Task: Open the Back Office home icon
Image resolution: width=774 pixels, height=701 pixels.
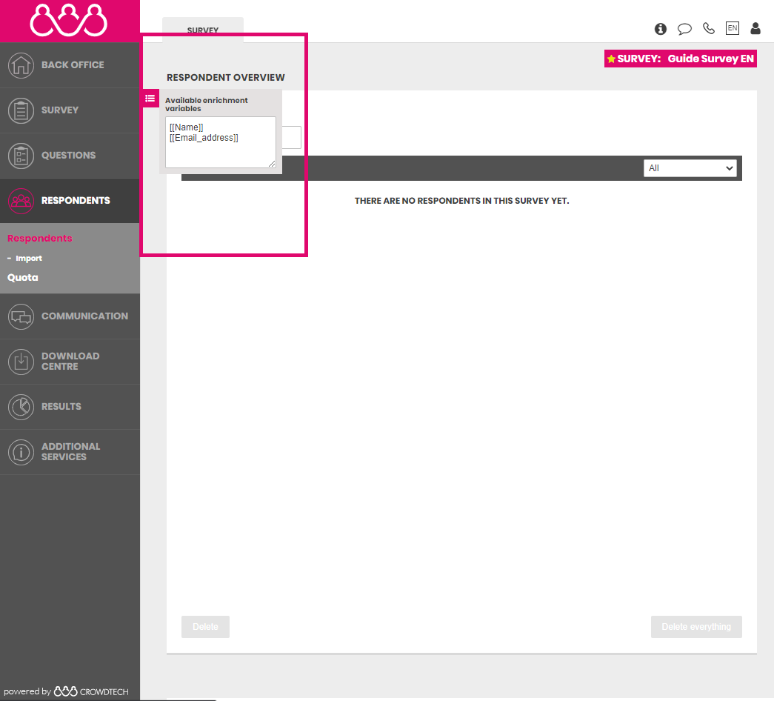Action: pyautogui.click(x=21, y=65)
